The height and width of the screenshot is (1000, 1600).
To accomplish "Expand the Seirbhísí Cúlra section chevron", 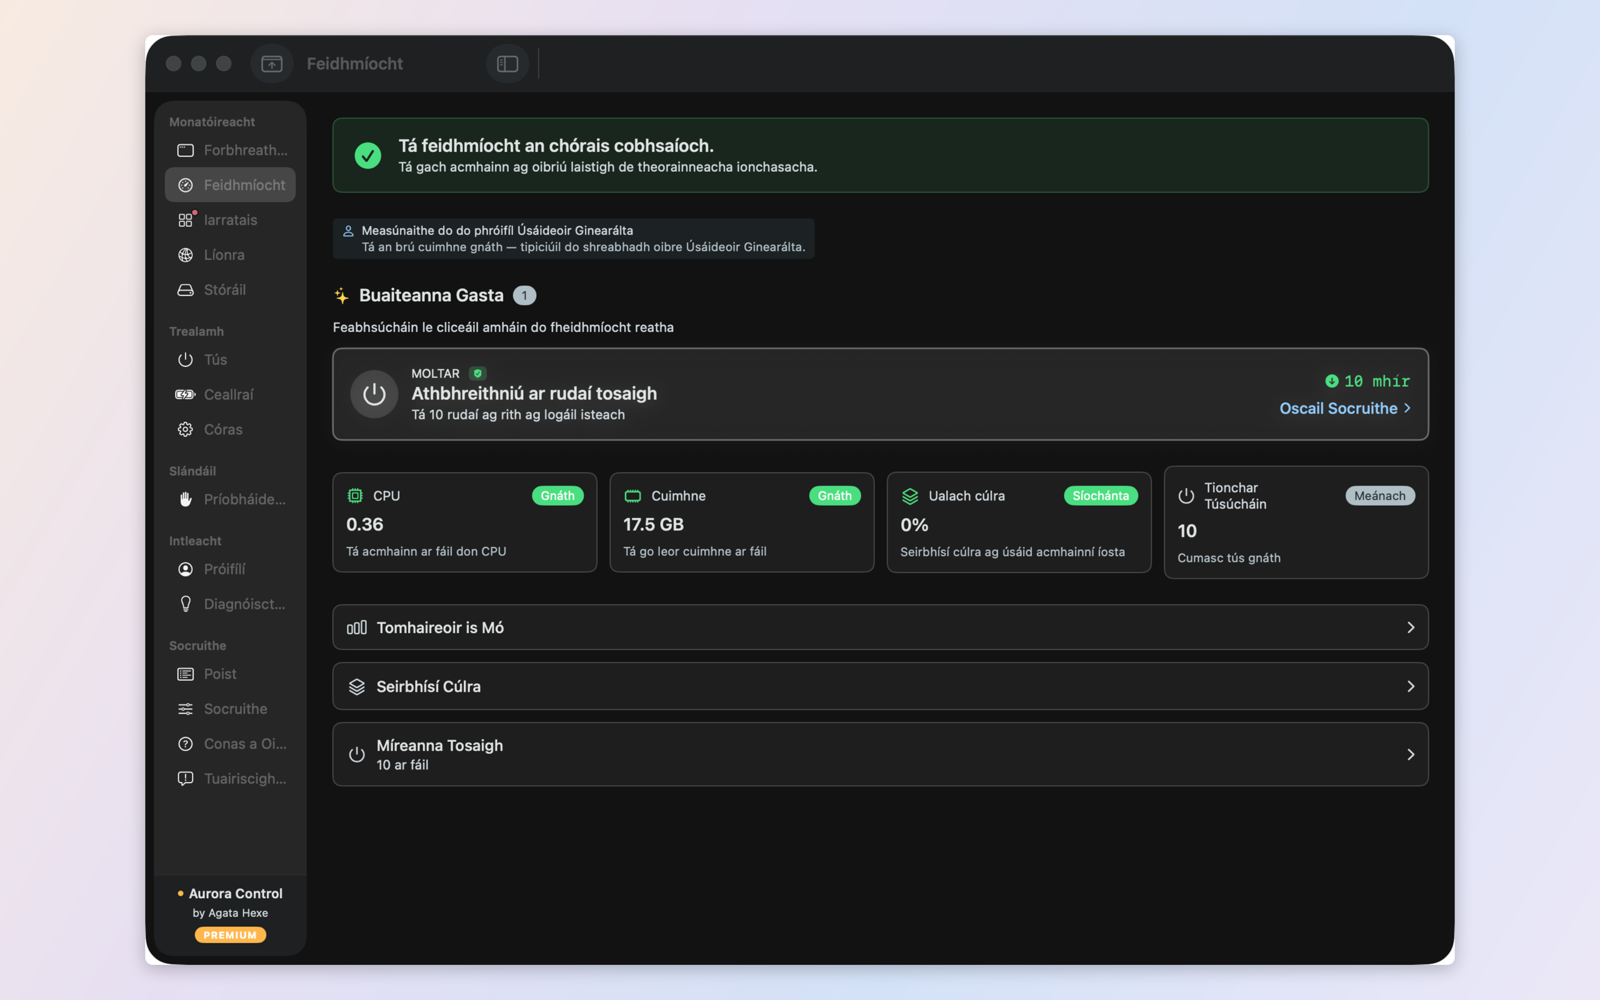I will (1410, 686).
